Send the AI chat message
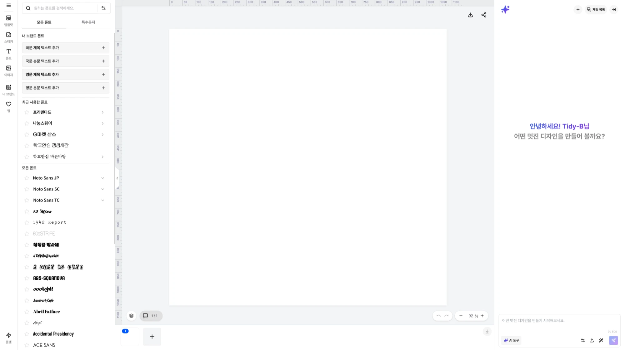Viewport: 625px width, 350px height. coord(613,340)
